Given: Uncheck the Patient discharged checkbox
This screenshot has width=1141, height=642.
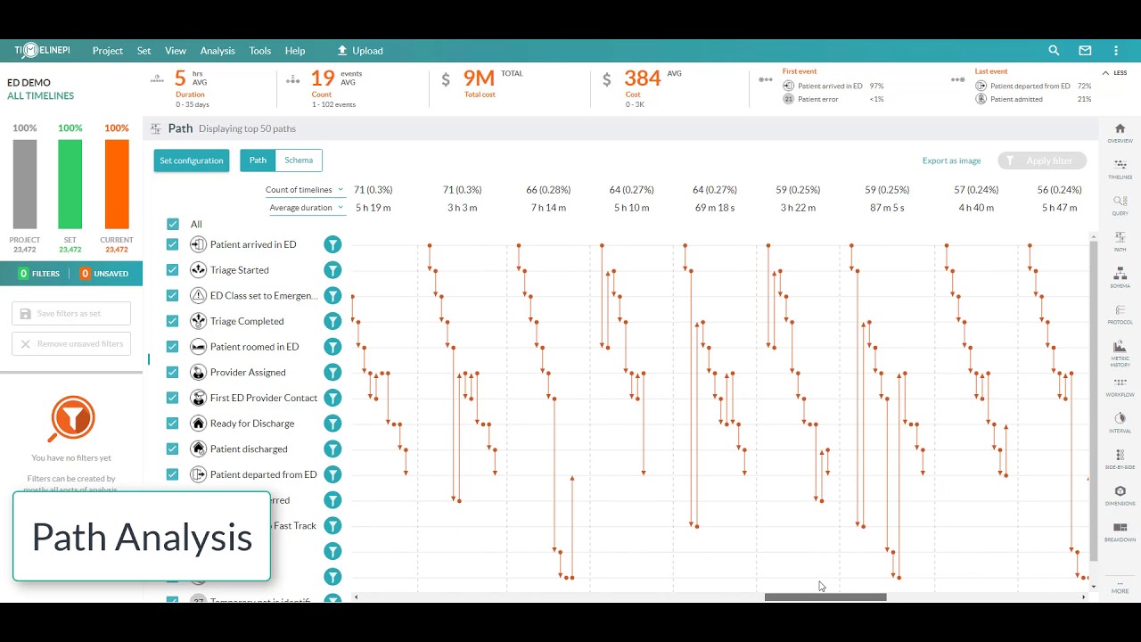Looking at the screenshot, I should (172, 449).
